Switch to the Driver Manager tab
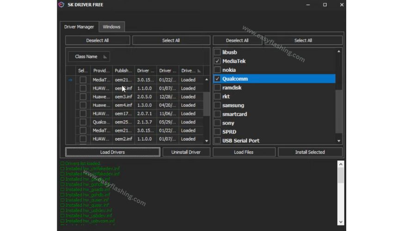Image resolution: width=416 pixels, height=231 pixels. tap(79, 27)
